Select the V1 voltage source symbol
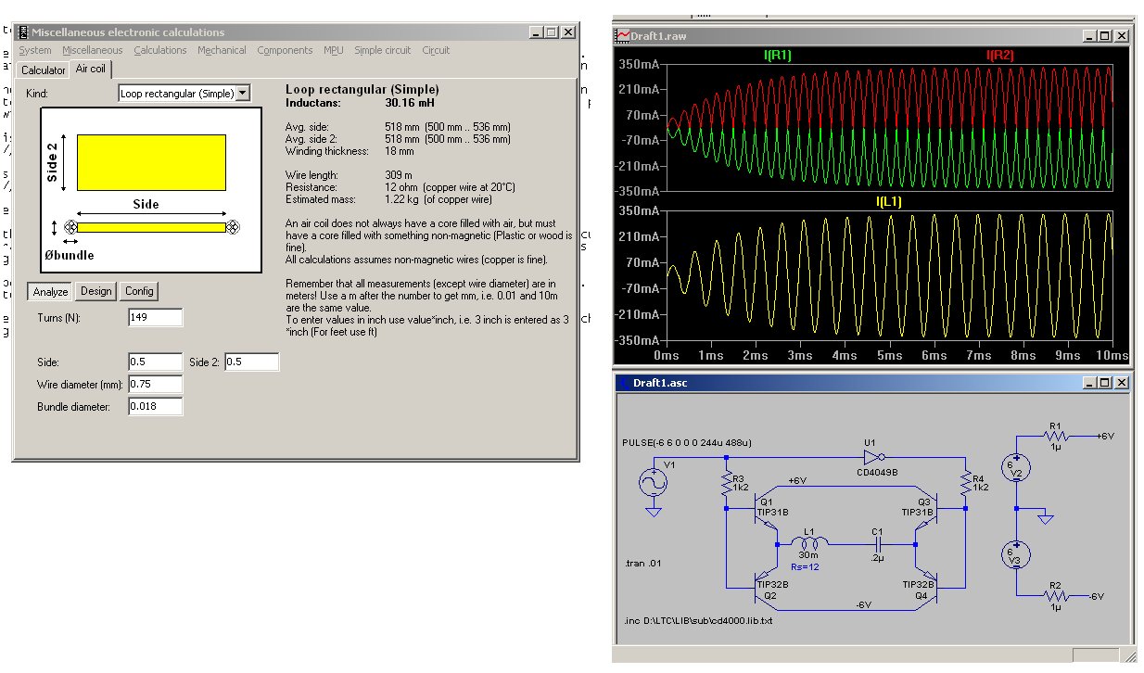 pyautogui.click(x=654, y=482)
